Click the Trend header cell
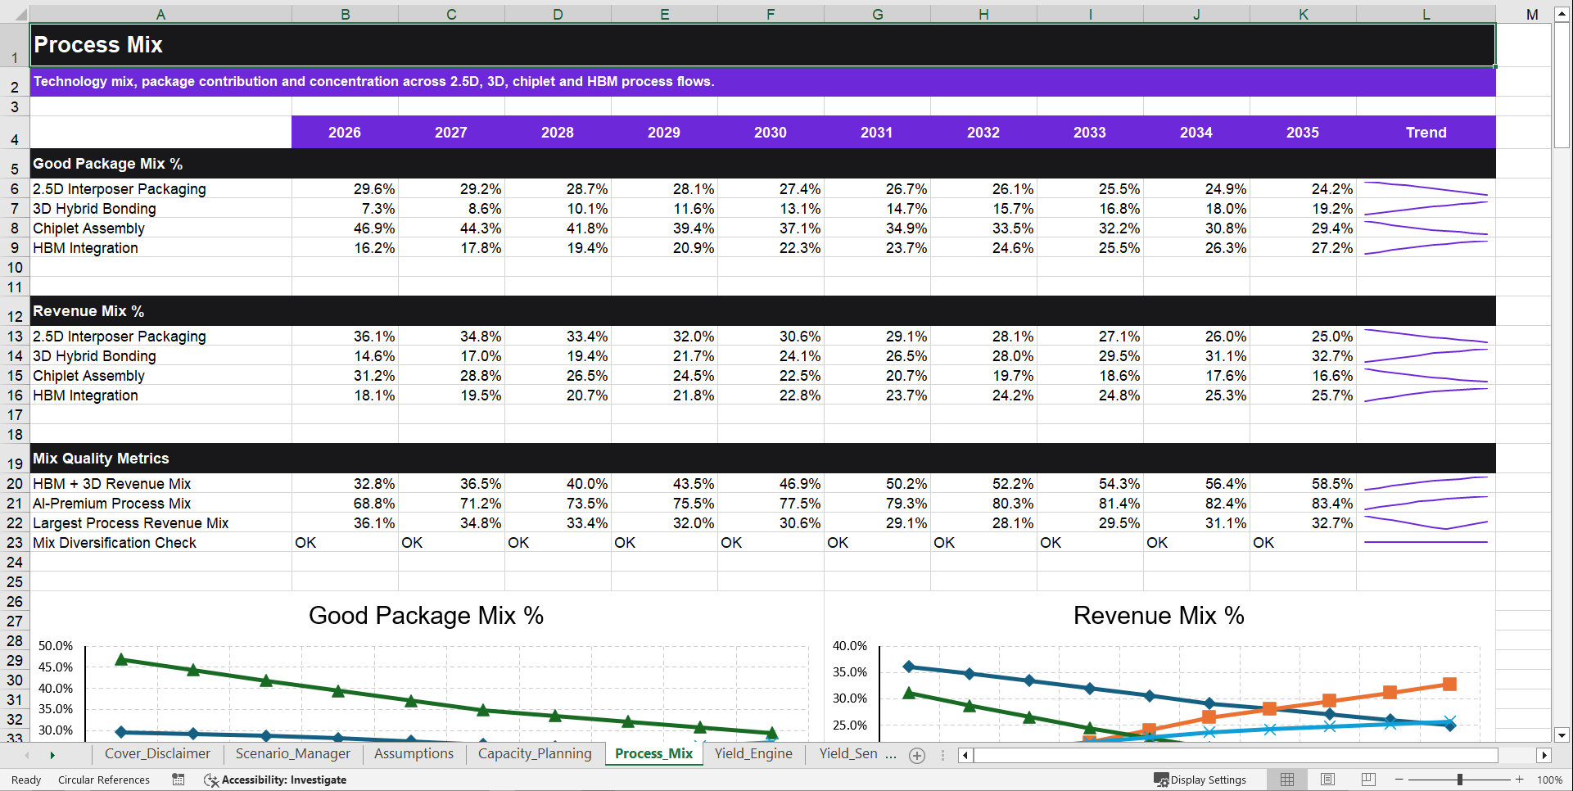The width and height of the screenshot is (1573, 791). (x=1426, y=133)
